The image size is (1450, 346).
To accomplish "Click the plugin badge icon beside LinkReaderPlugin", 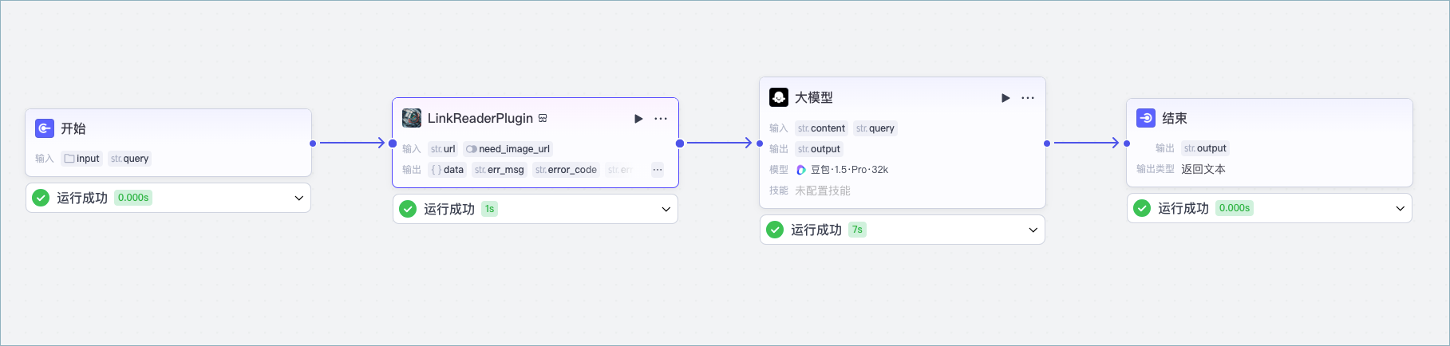I will click(x=543, y=118).
